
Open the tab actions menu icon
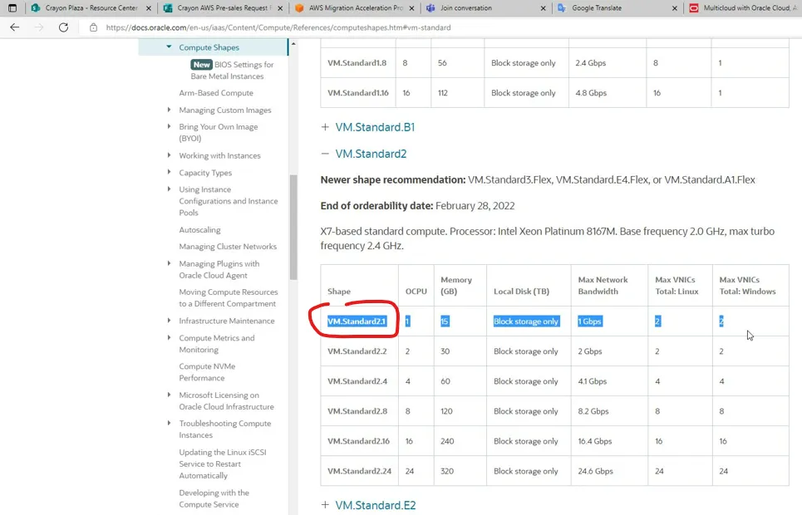[12, 8]
